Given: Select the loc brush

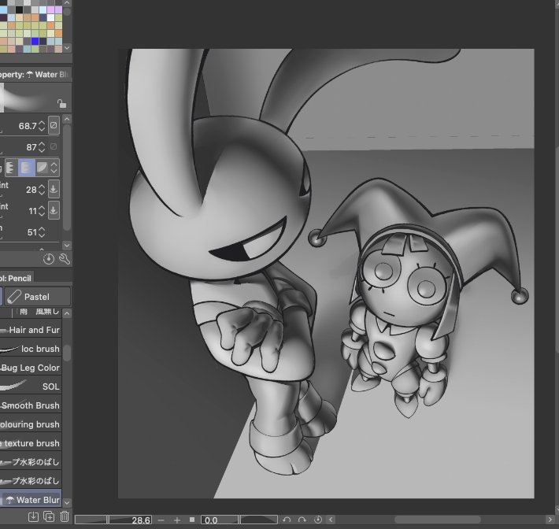Looking at the screenshot, I should [x=31, y=349].
